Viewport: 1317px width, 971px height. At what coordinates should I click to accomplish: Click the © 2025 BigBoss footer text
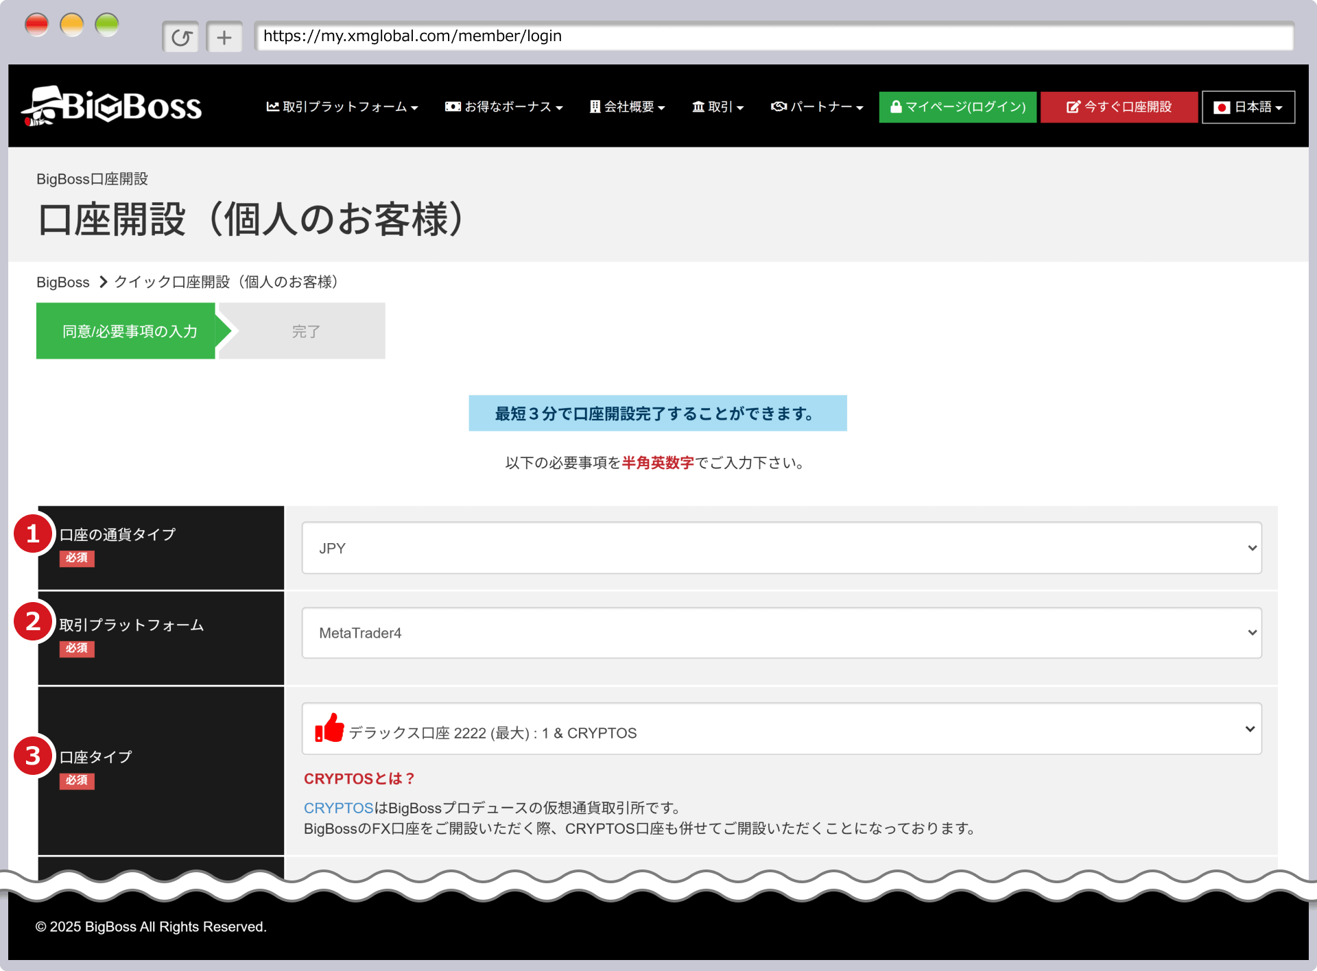(x=151, y=926)
